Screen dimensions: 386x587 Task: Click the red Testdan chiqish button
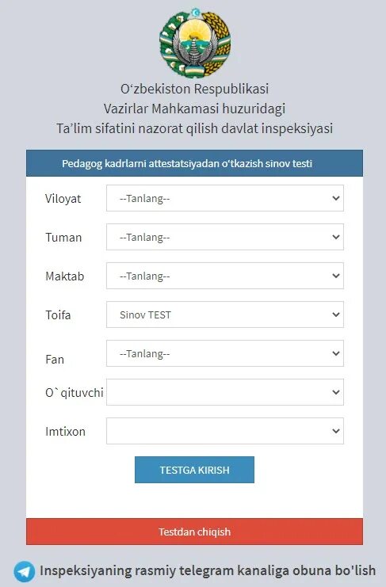(x=194, y=532)
